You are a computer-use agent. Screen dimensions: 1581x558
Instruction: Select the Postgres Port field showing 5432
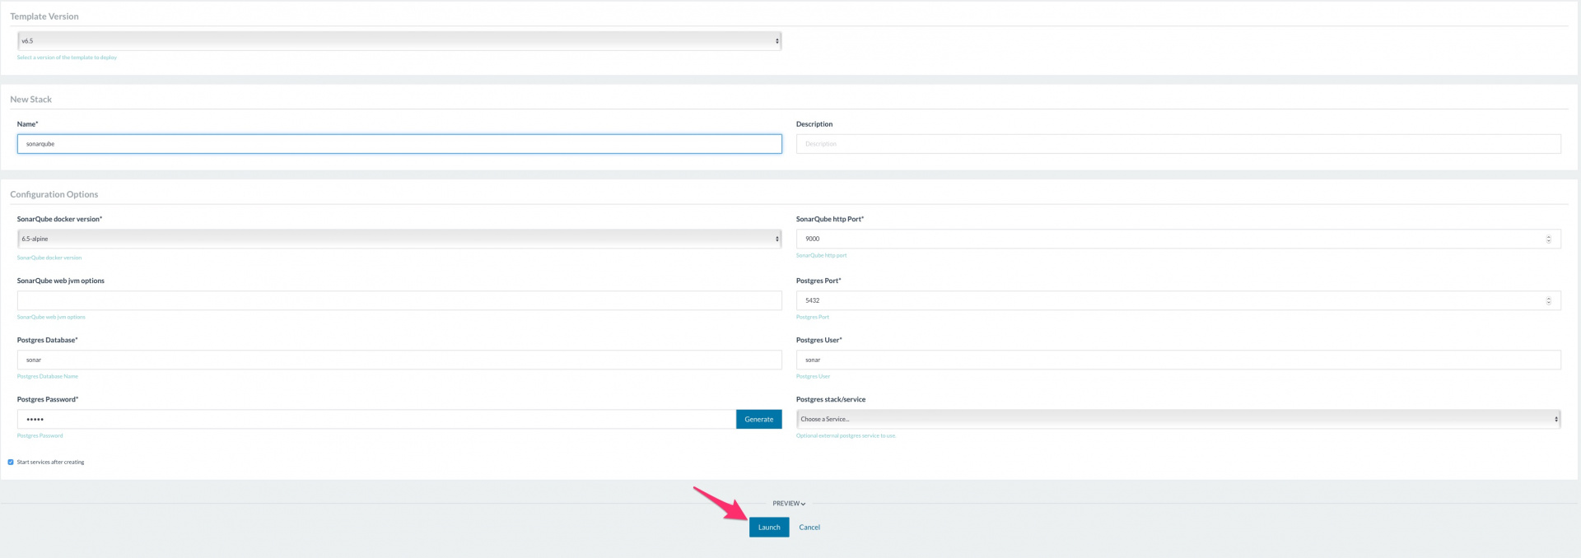(x=1169, y=300)
